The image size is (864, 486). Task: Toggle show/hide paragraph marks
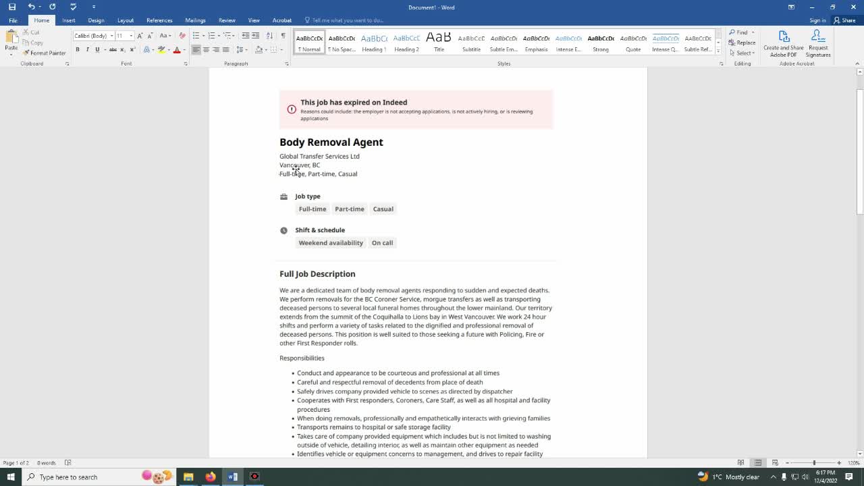283,36
